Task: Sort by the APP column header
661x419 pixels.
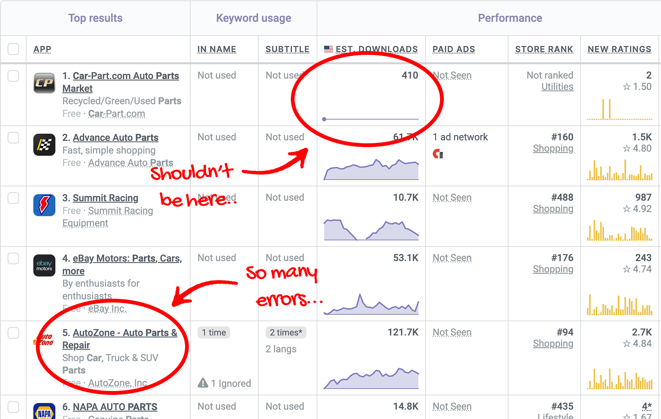Action: (x=42, y=49)
